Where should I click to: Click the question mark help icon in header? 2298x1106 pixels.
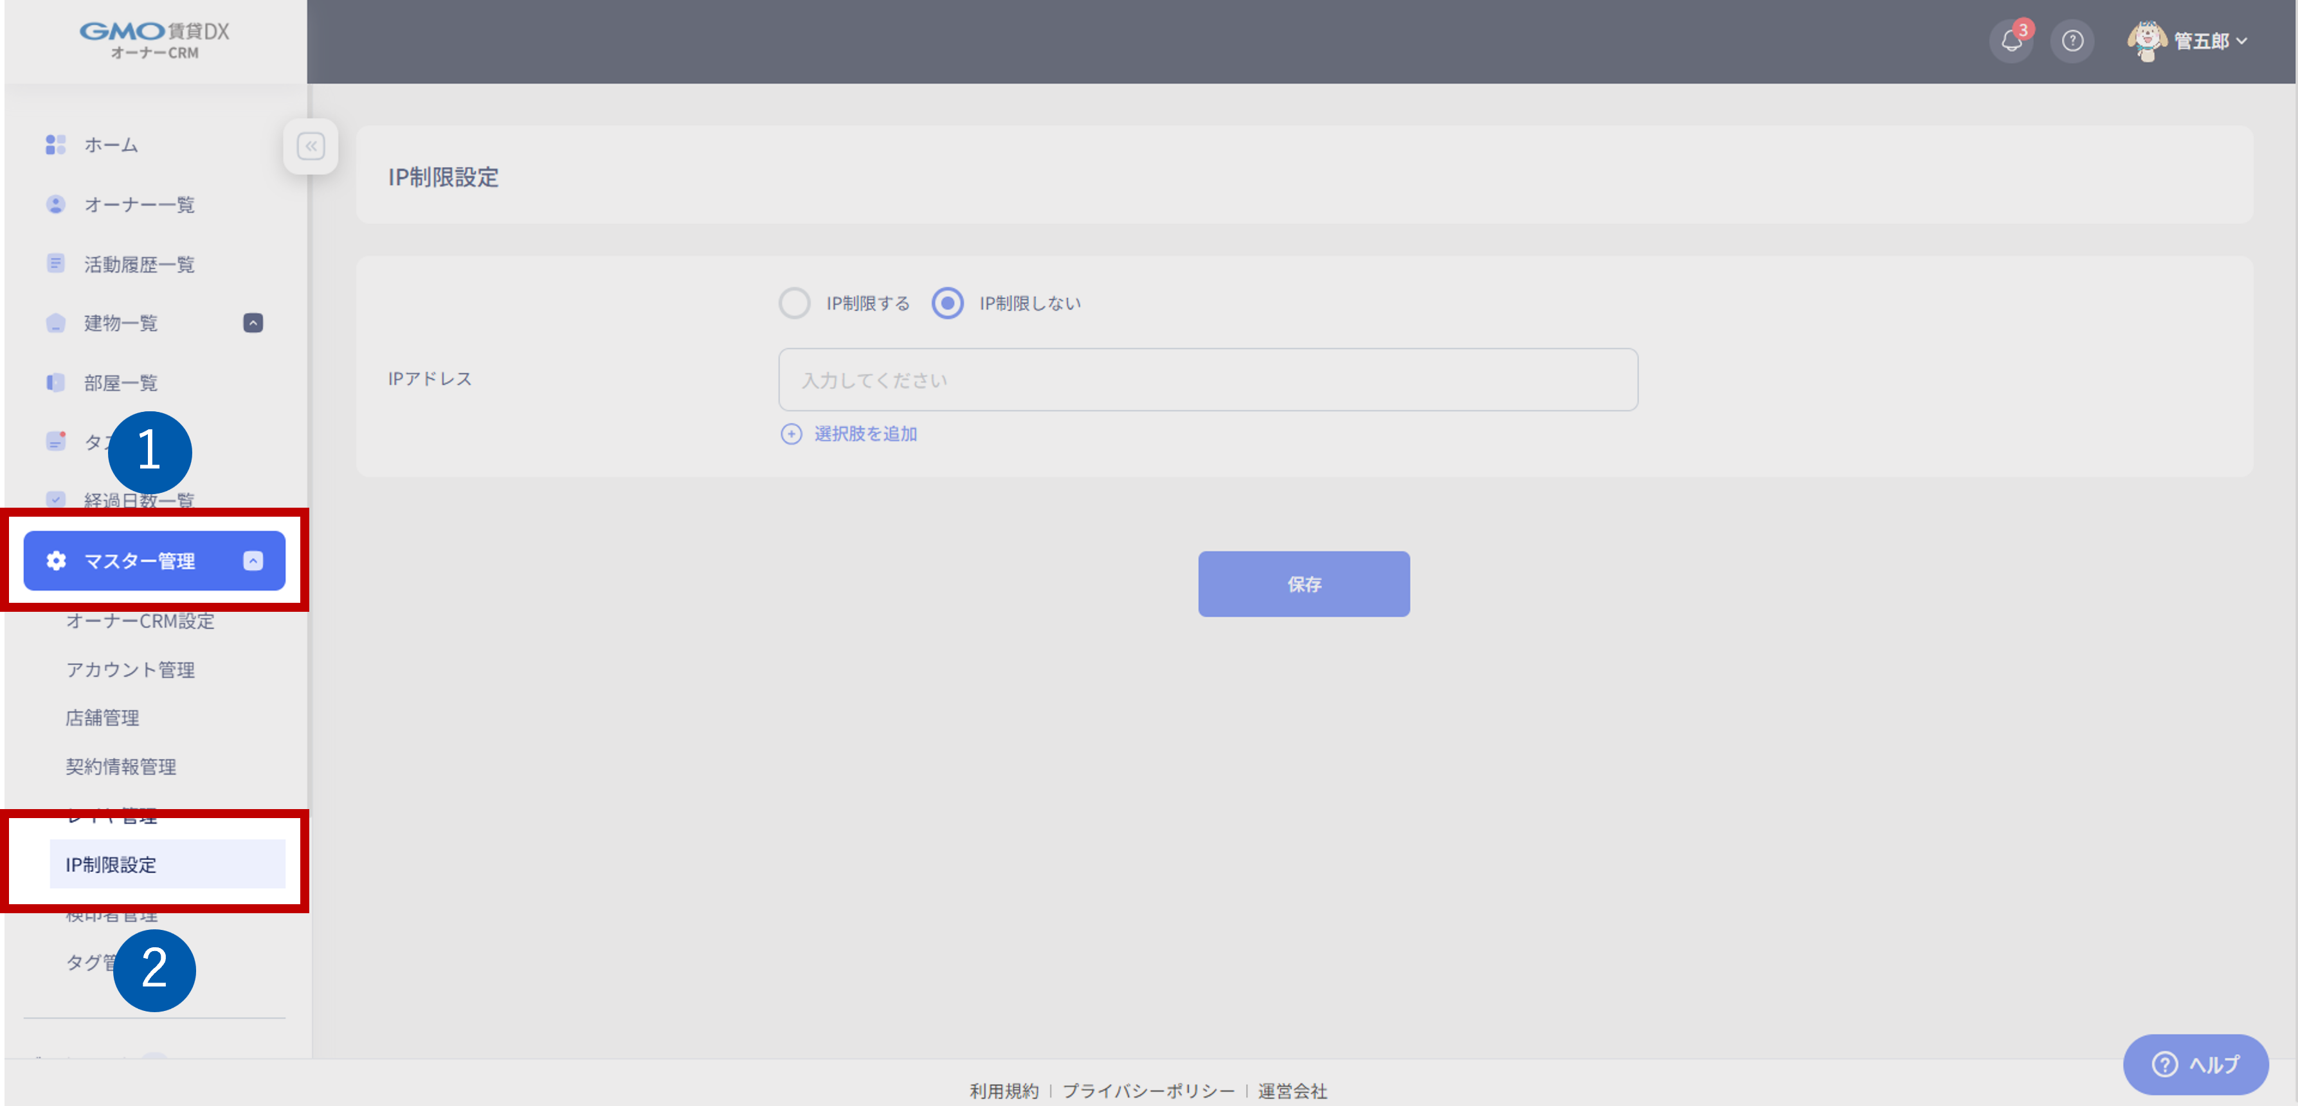2072,41
